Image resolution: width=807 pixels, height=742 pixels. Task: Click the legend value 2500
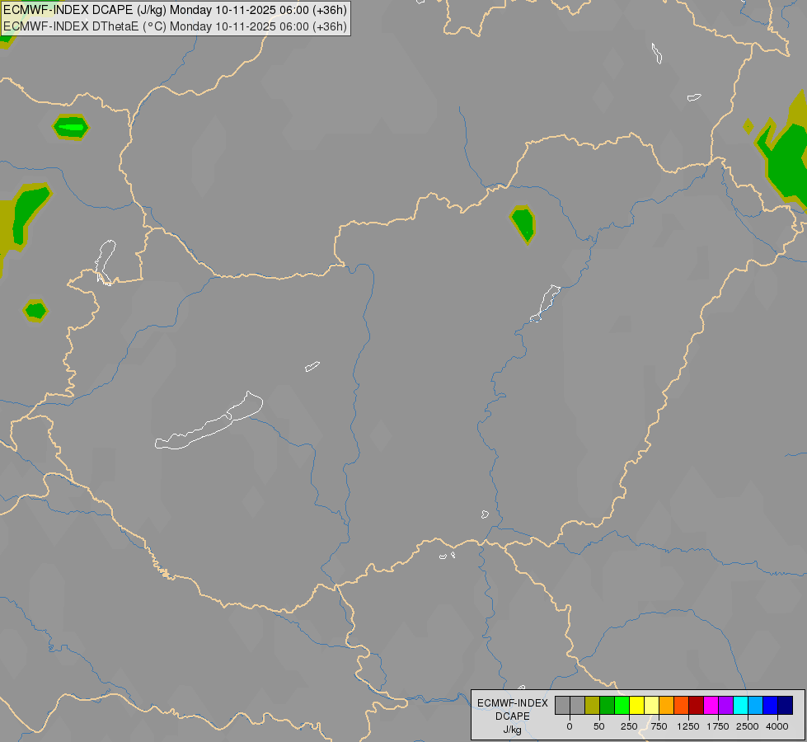coord(748,726)
